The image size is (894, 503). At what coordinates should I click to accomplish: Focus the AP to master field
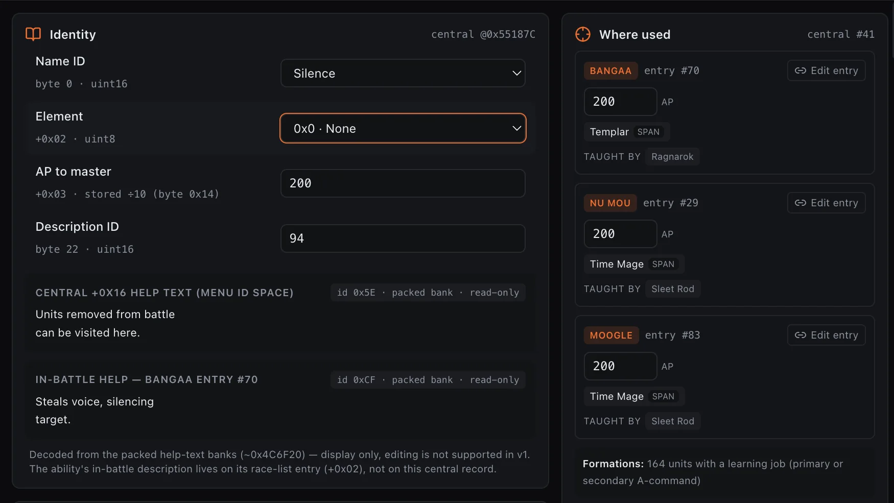(403, 183)
